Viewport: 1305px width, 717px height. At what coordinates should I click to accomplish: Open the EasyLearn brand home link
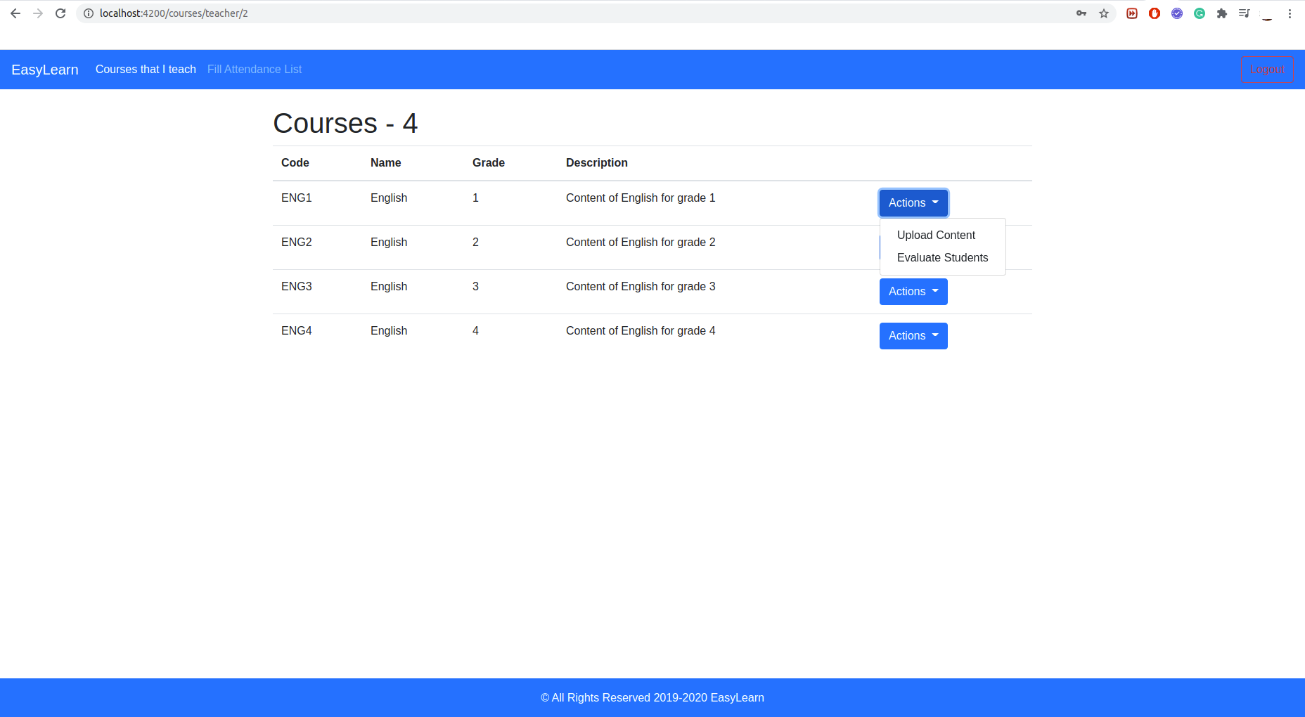click(45, 70)
